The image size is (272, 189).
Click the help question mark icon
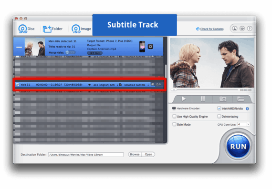[250, 29]
